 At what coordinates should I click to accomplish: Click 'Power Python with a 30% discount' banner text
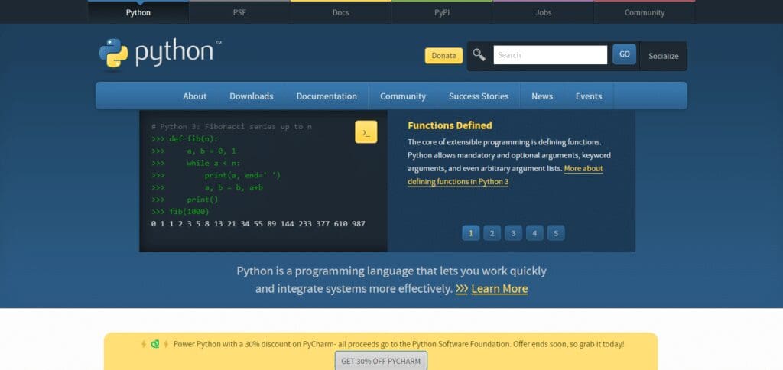click(398, 344)
